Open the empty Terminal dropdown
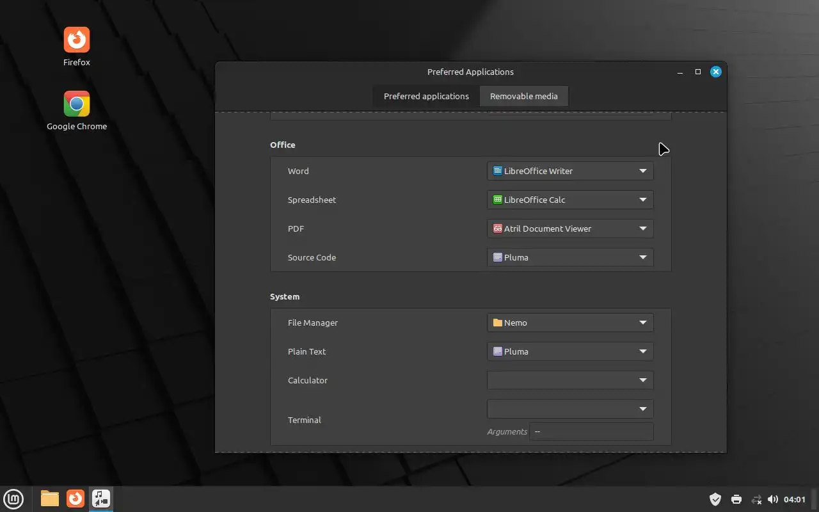 [x=570, y=409]
